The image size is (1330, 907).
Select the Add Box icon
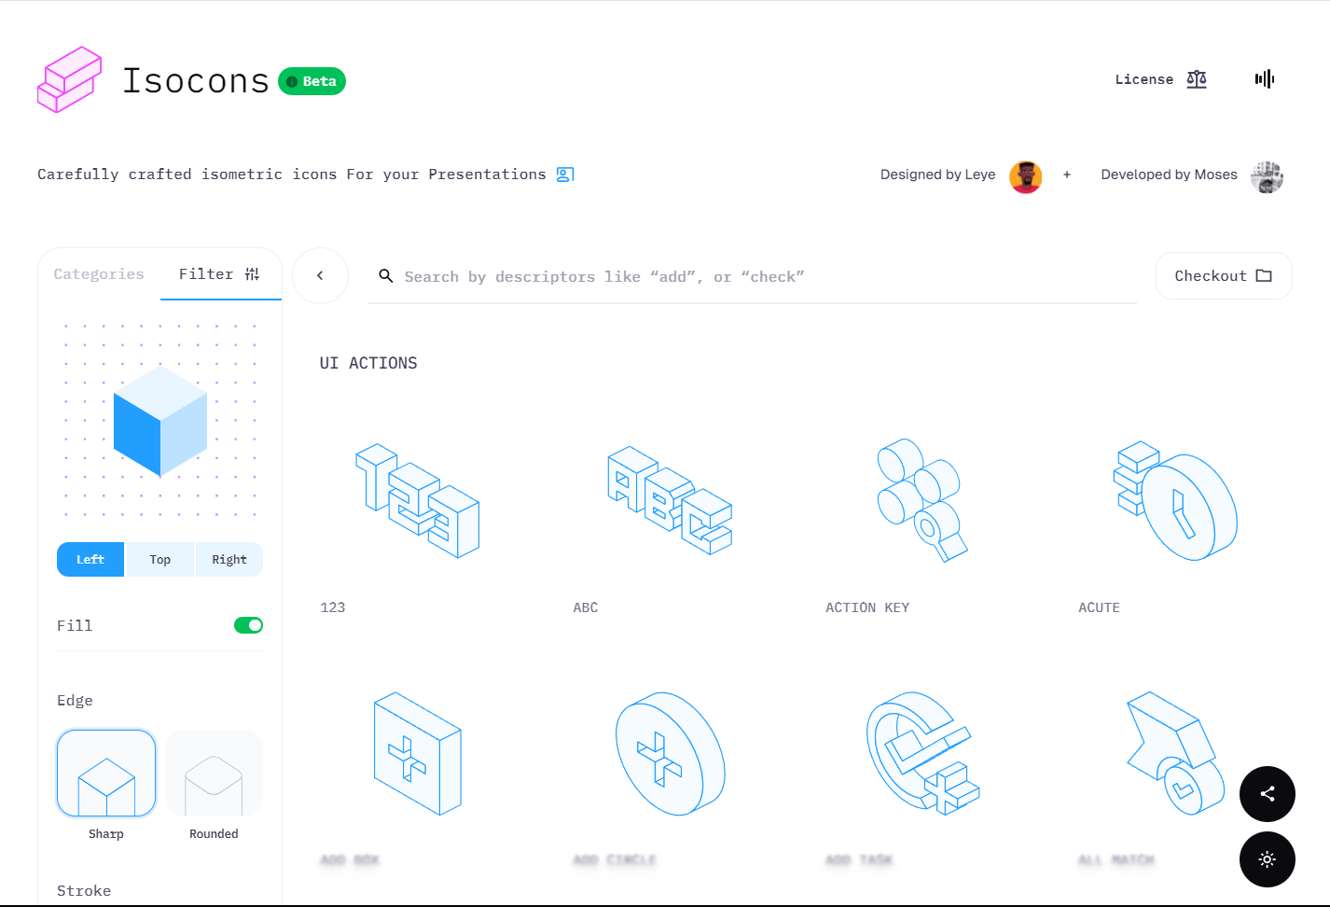(x=418, y=753)
